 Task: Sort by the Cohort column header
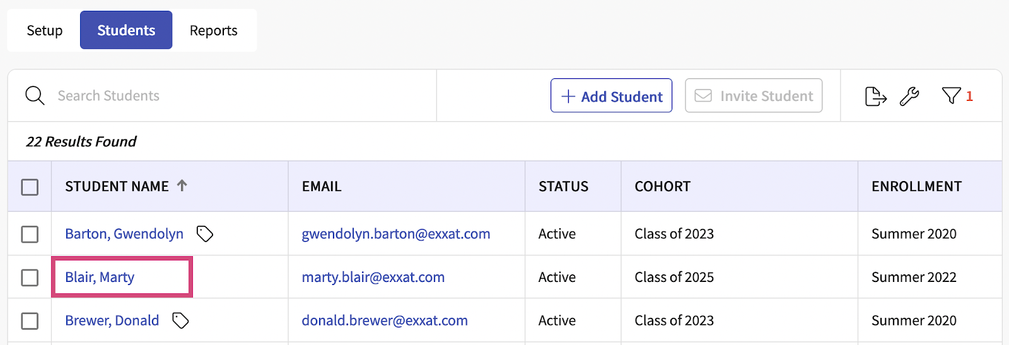point(663,187)
